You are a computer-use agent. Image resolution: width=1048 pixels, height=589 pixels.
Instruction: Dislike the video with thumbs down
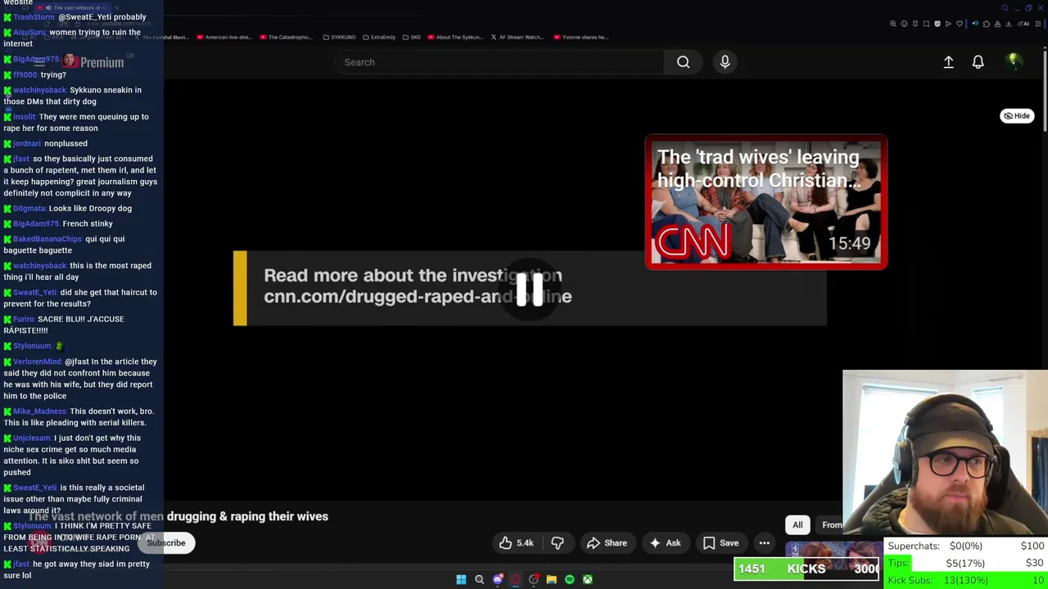pyautogui.click(x=558, y=543)
